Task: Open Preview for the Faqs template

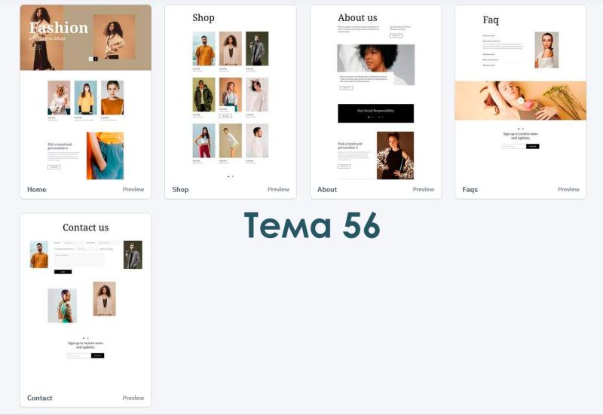Action: coord(568,190)
